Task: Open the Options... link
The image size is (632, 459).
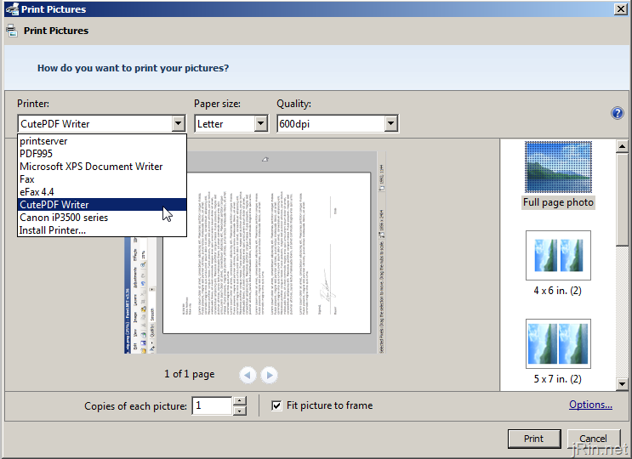Action: click(x=590, y=405)
